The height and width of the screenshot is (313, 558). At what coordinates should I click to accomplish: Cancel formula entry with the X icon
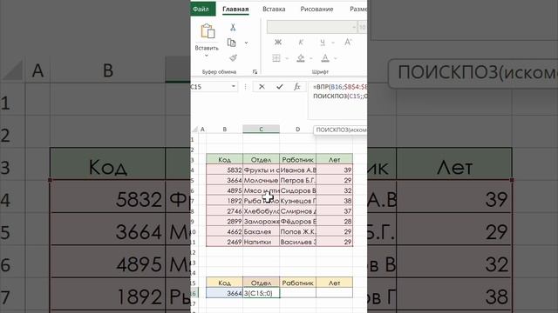pyautogui.click(x=262, y=87)
